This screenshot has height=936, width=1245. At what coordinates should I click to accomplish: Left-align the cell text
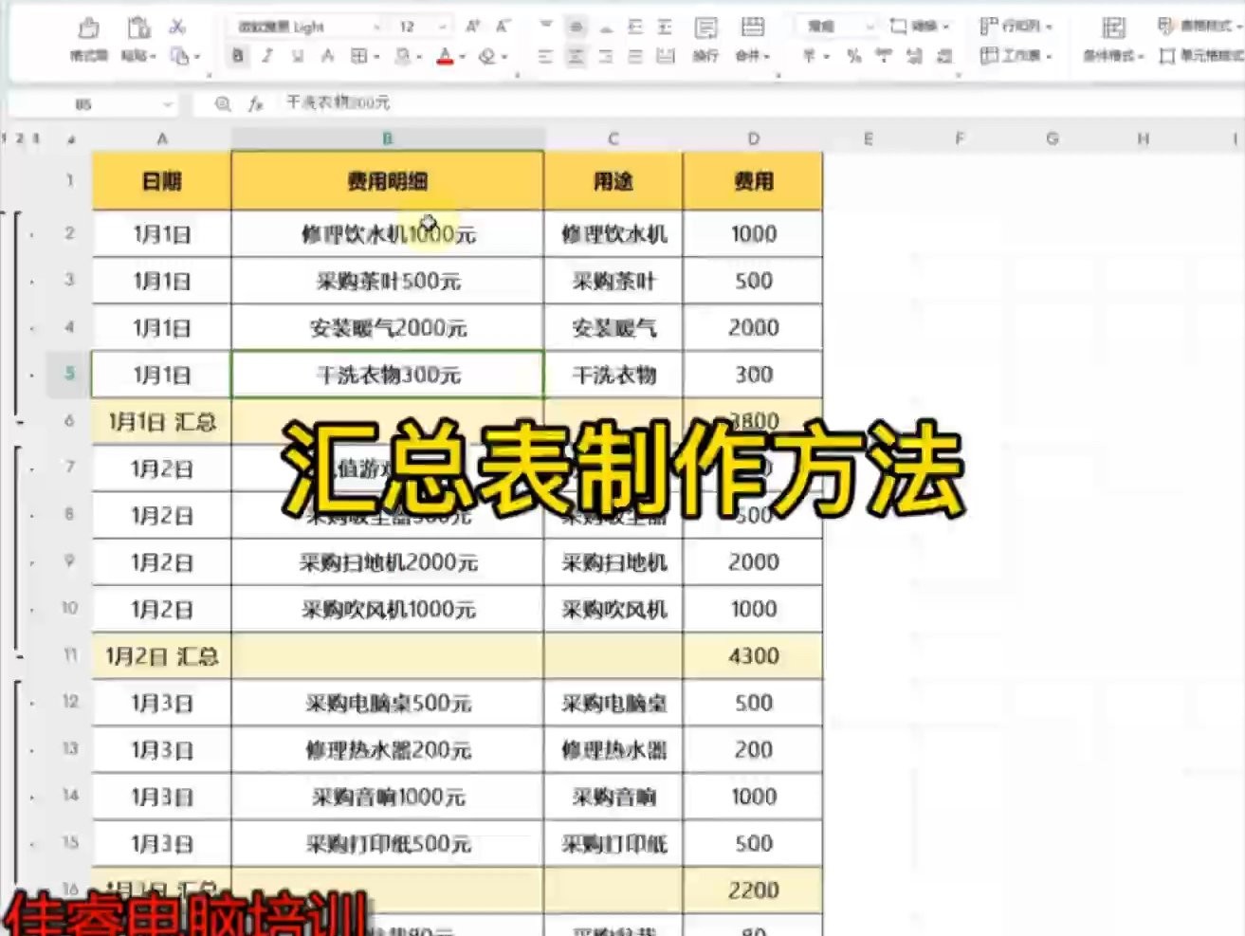pos(545,57)
